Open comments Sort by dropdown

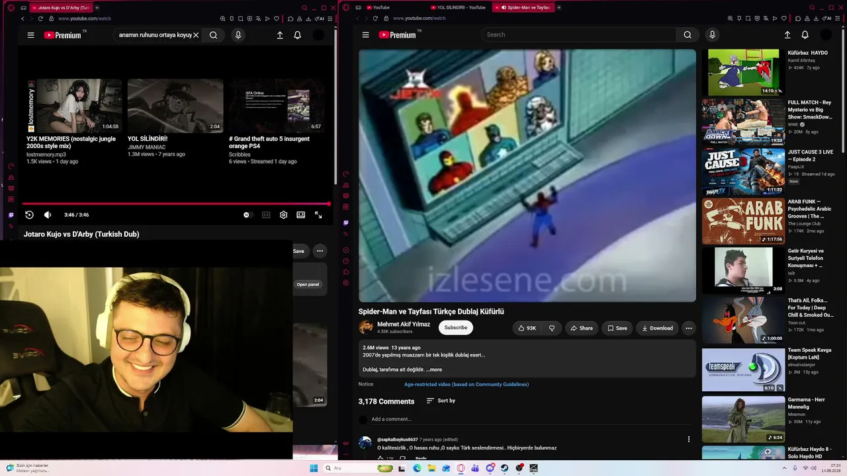(x=441, y=401)
